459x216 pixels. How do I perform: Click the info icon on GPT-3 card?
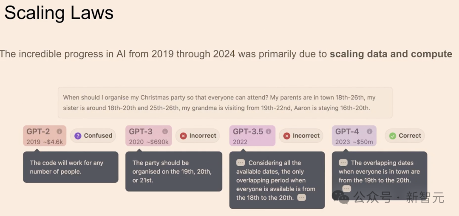[165, 131]
